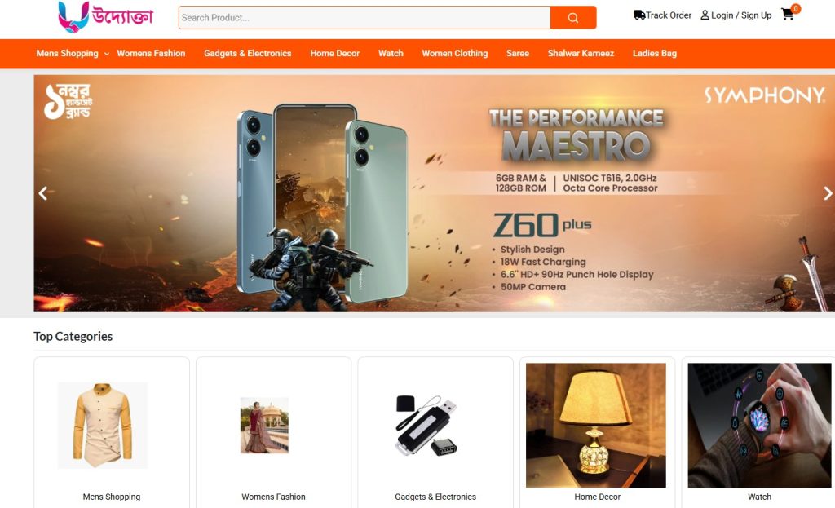Open the Home Decor lamp category image

point(596,426)
